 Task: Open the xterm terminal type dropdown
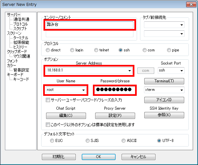182,90
